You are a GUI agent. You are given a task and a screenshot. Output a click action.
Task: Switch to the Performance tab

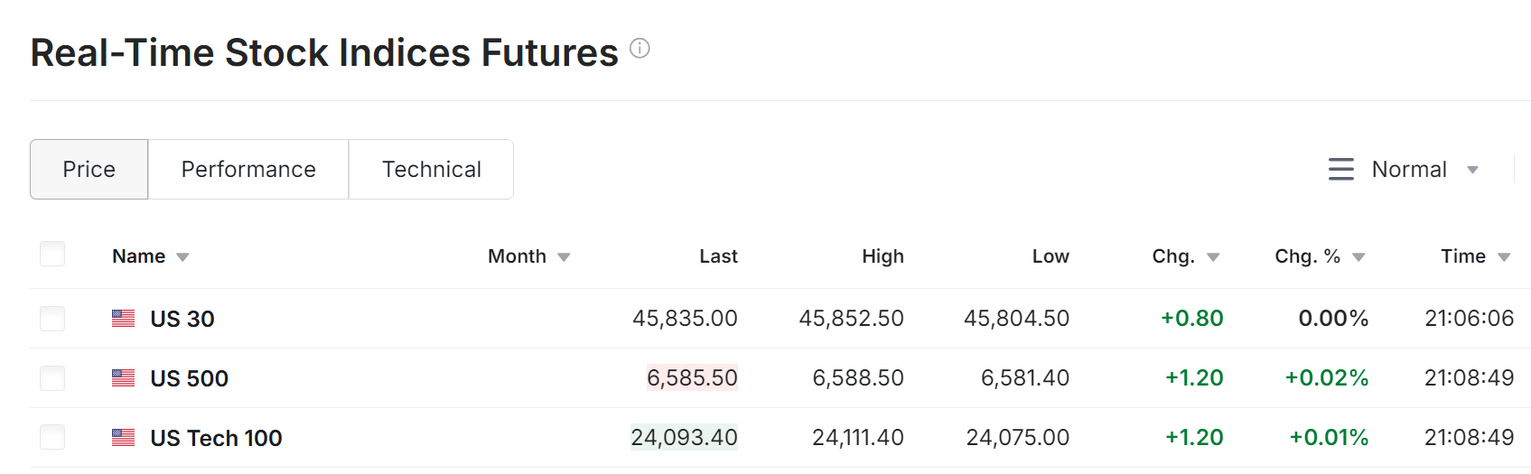[x=248, y=170]
